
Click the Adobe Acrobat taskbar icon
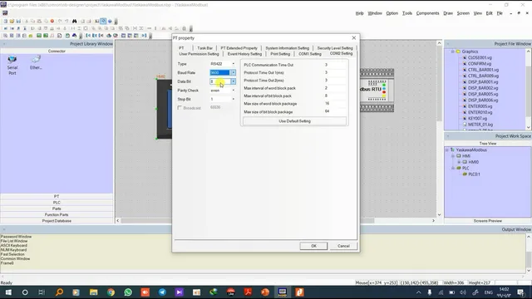(248, 292)
